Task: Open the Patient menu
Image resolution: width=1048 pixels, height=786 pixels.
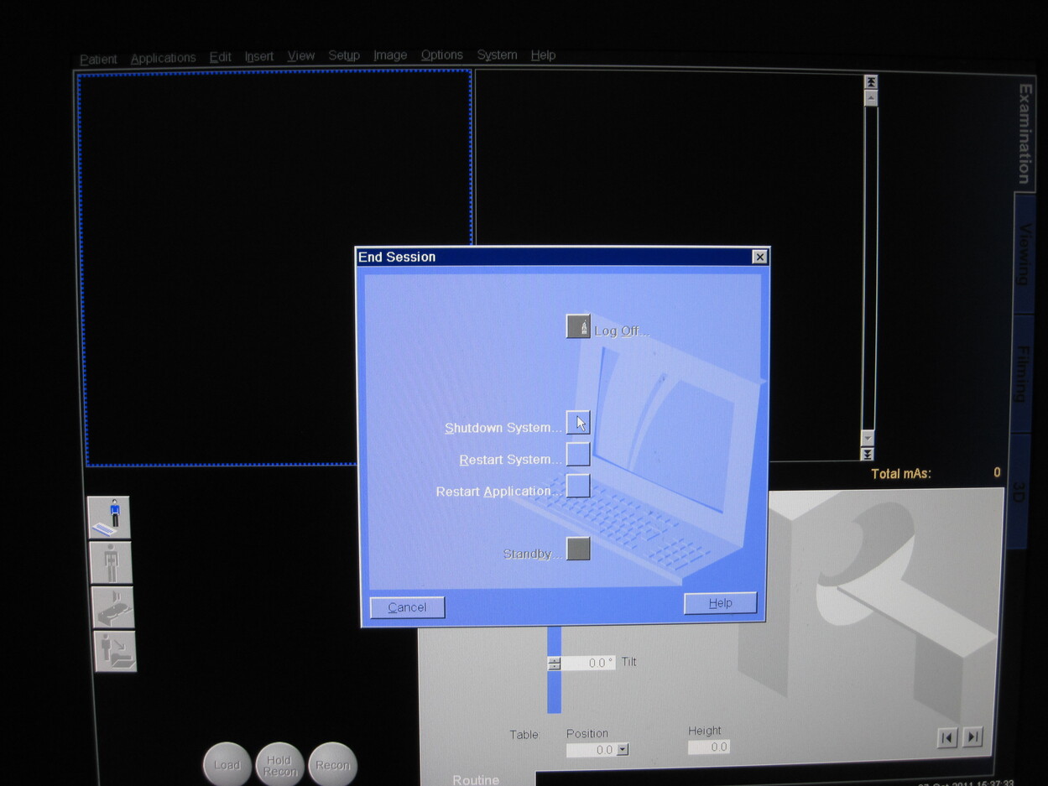Action: coord(98,59)
